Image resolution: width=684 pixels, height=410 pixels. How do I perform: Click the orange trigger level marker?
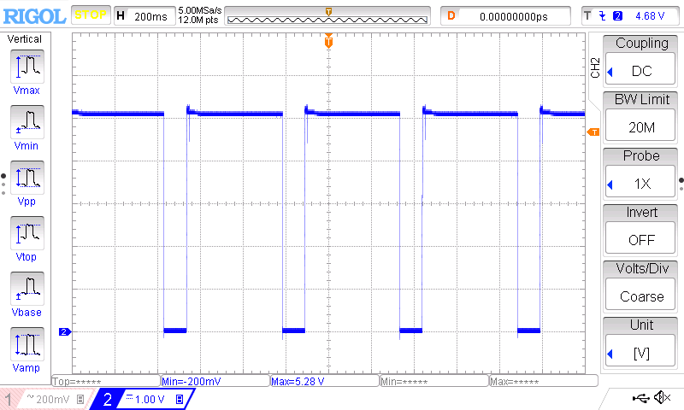(593, 132)
